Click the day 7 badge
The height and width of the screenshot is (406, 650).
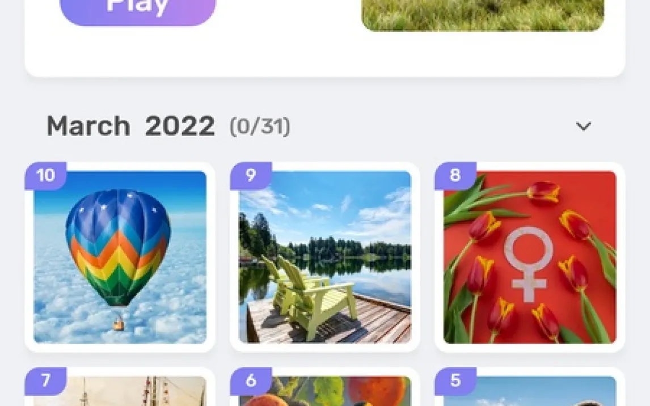[x=45, y=380]
